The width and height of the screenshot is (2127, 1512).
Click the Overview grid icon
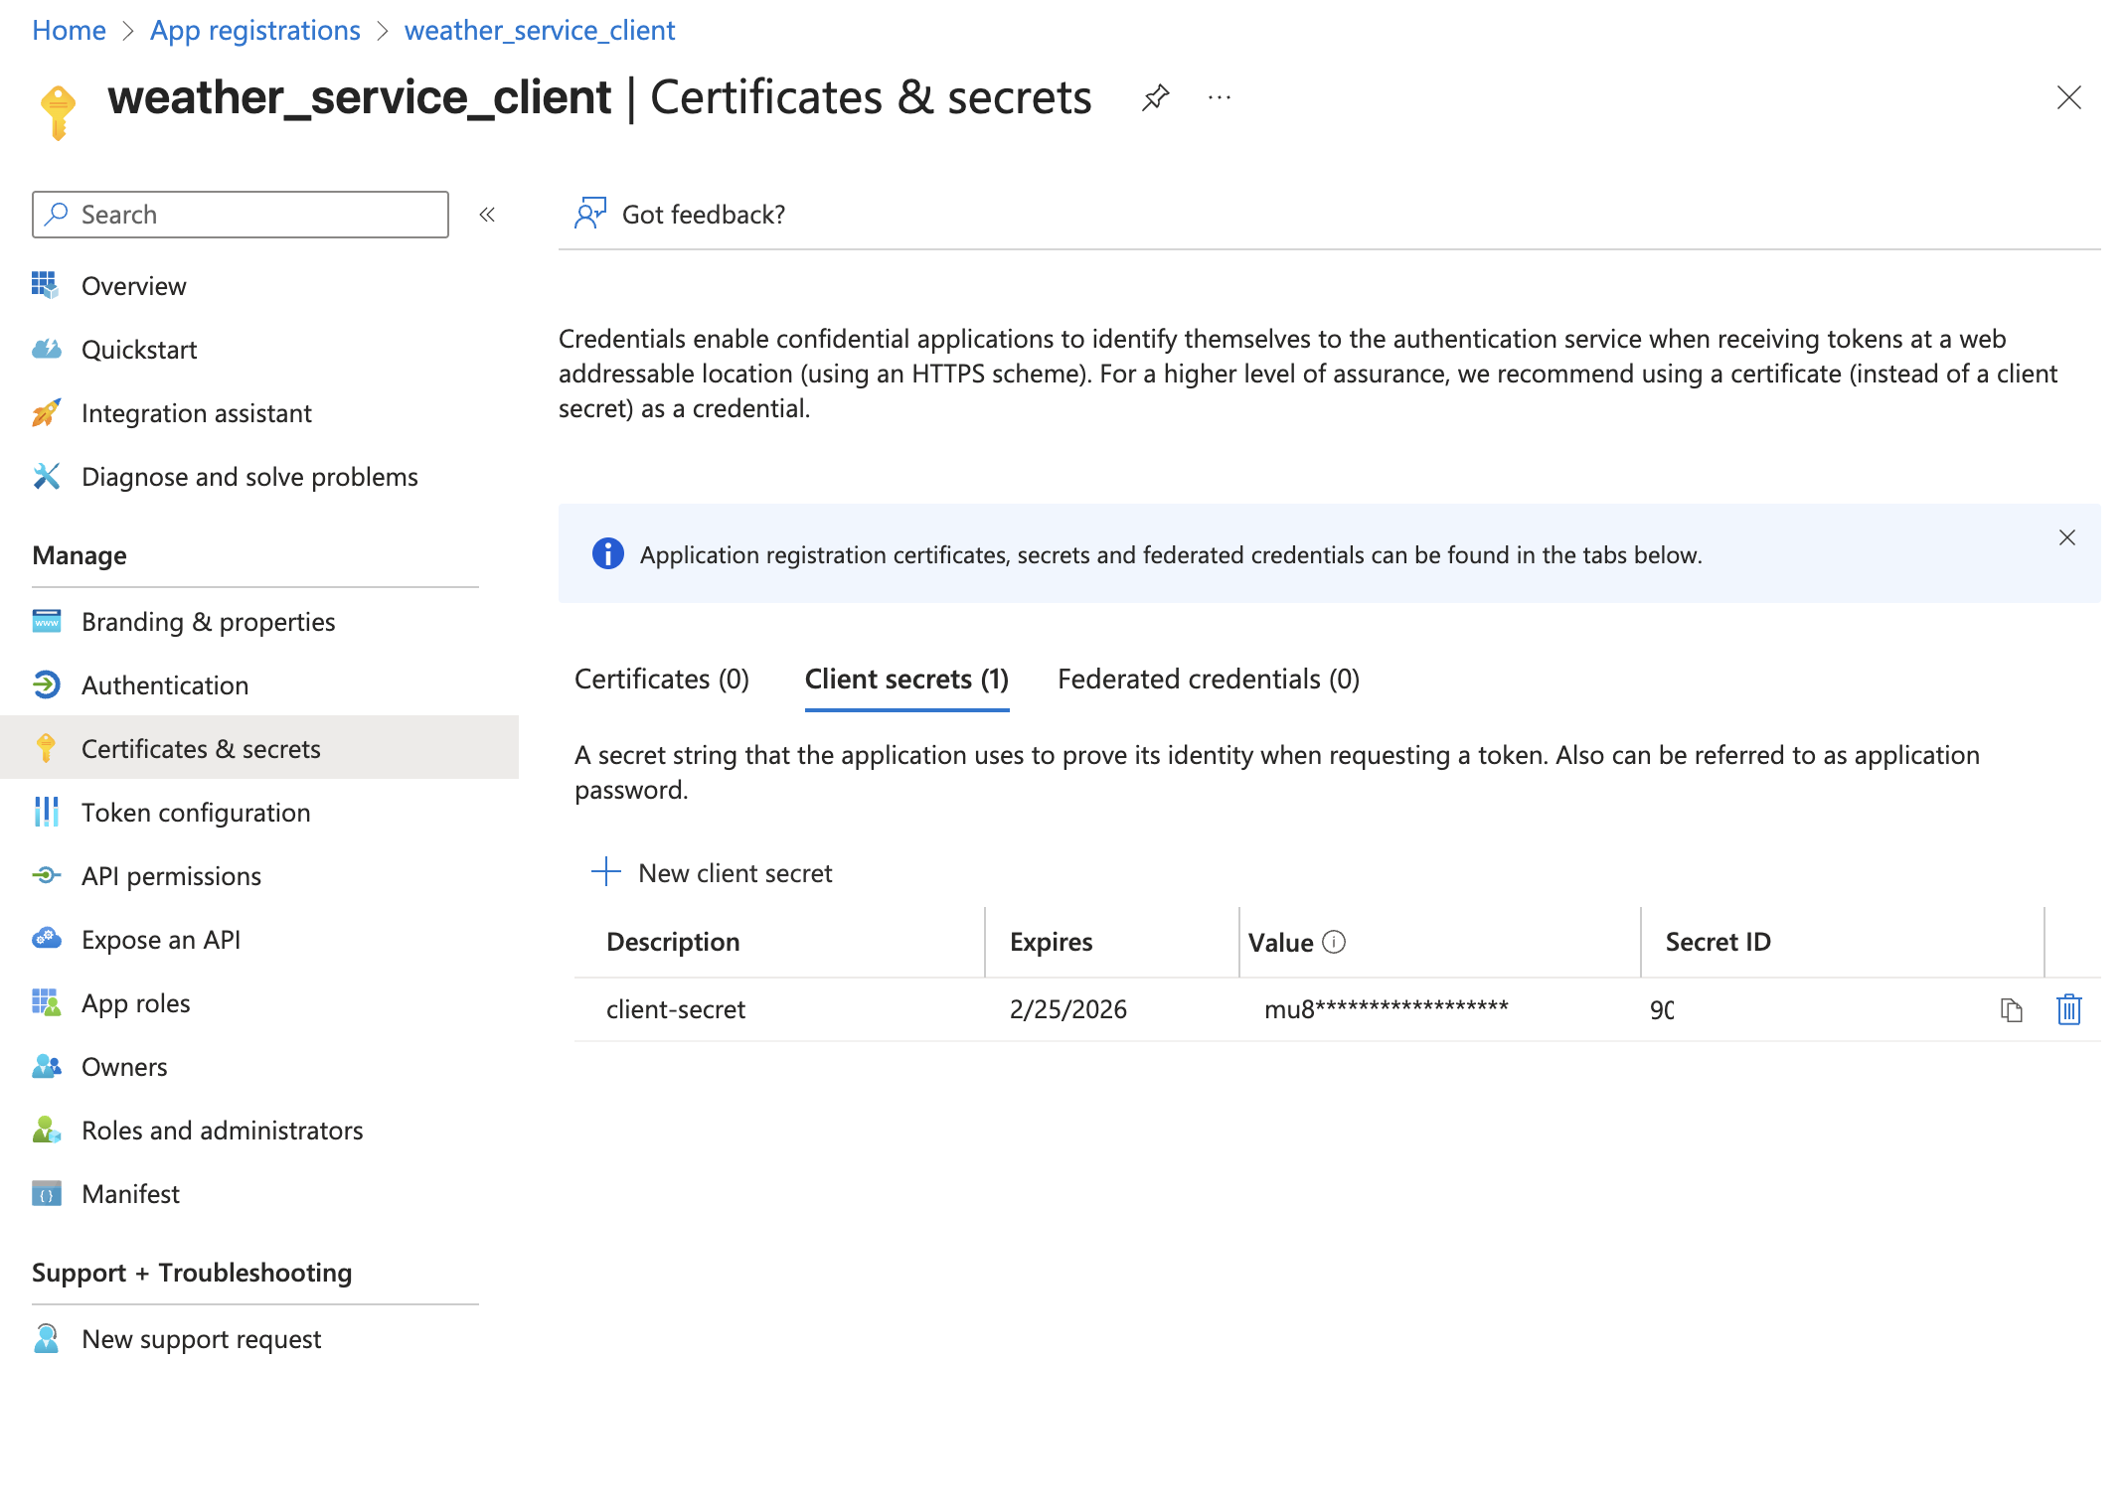pos(46,285)
